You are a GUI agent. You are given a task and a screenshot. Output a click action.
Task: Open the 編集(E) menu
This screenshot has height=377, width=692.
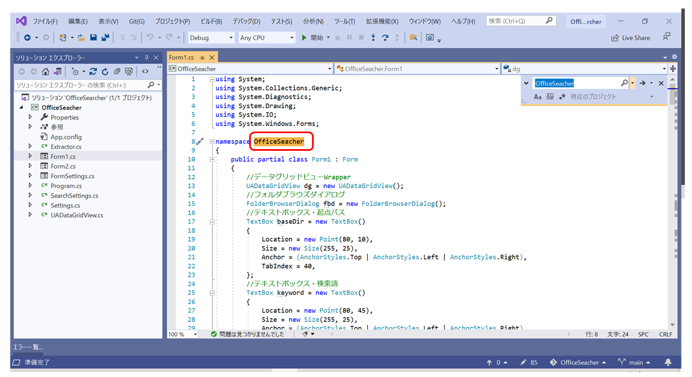(x=78, y=21)
